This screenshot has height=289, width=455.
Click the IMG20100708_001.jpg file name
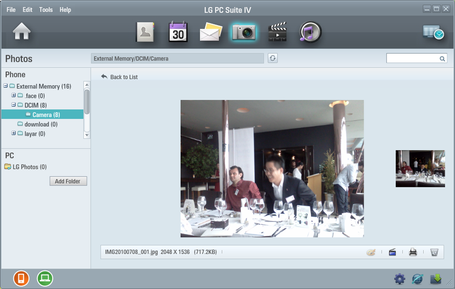point(132,252)
